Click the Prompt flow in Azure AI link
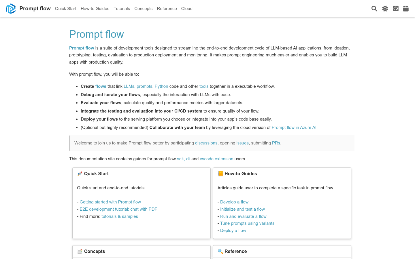The image size is (415, 259). [x=294, y=127]
